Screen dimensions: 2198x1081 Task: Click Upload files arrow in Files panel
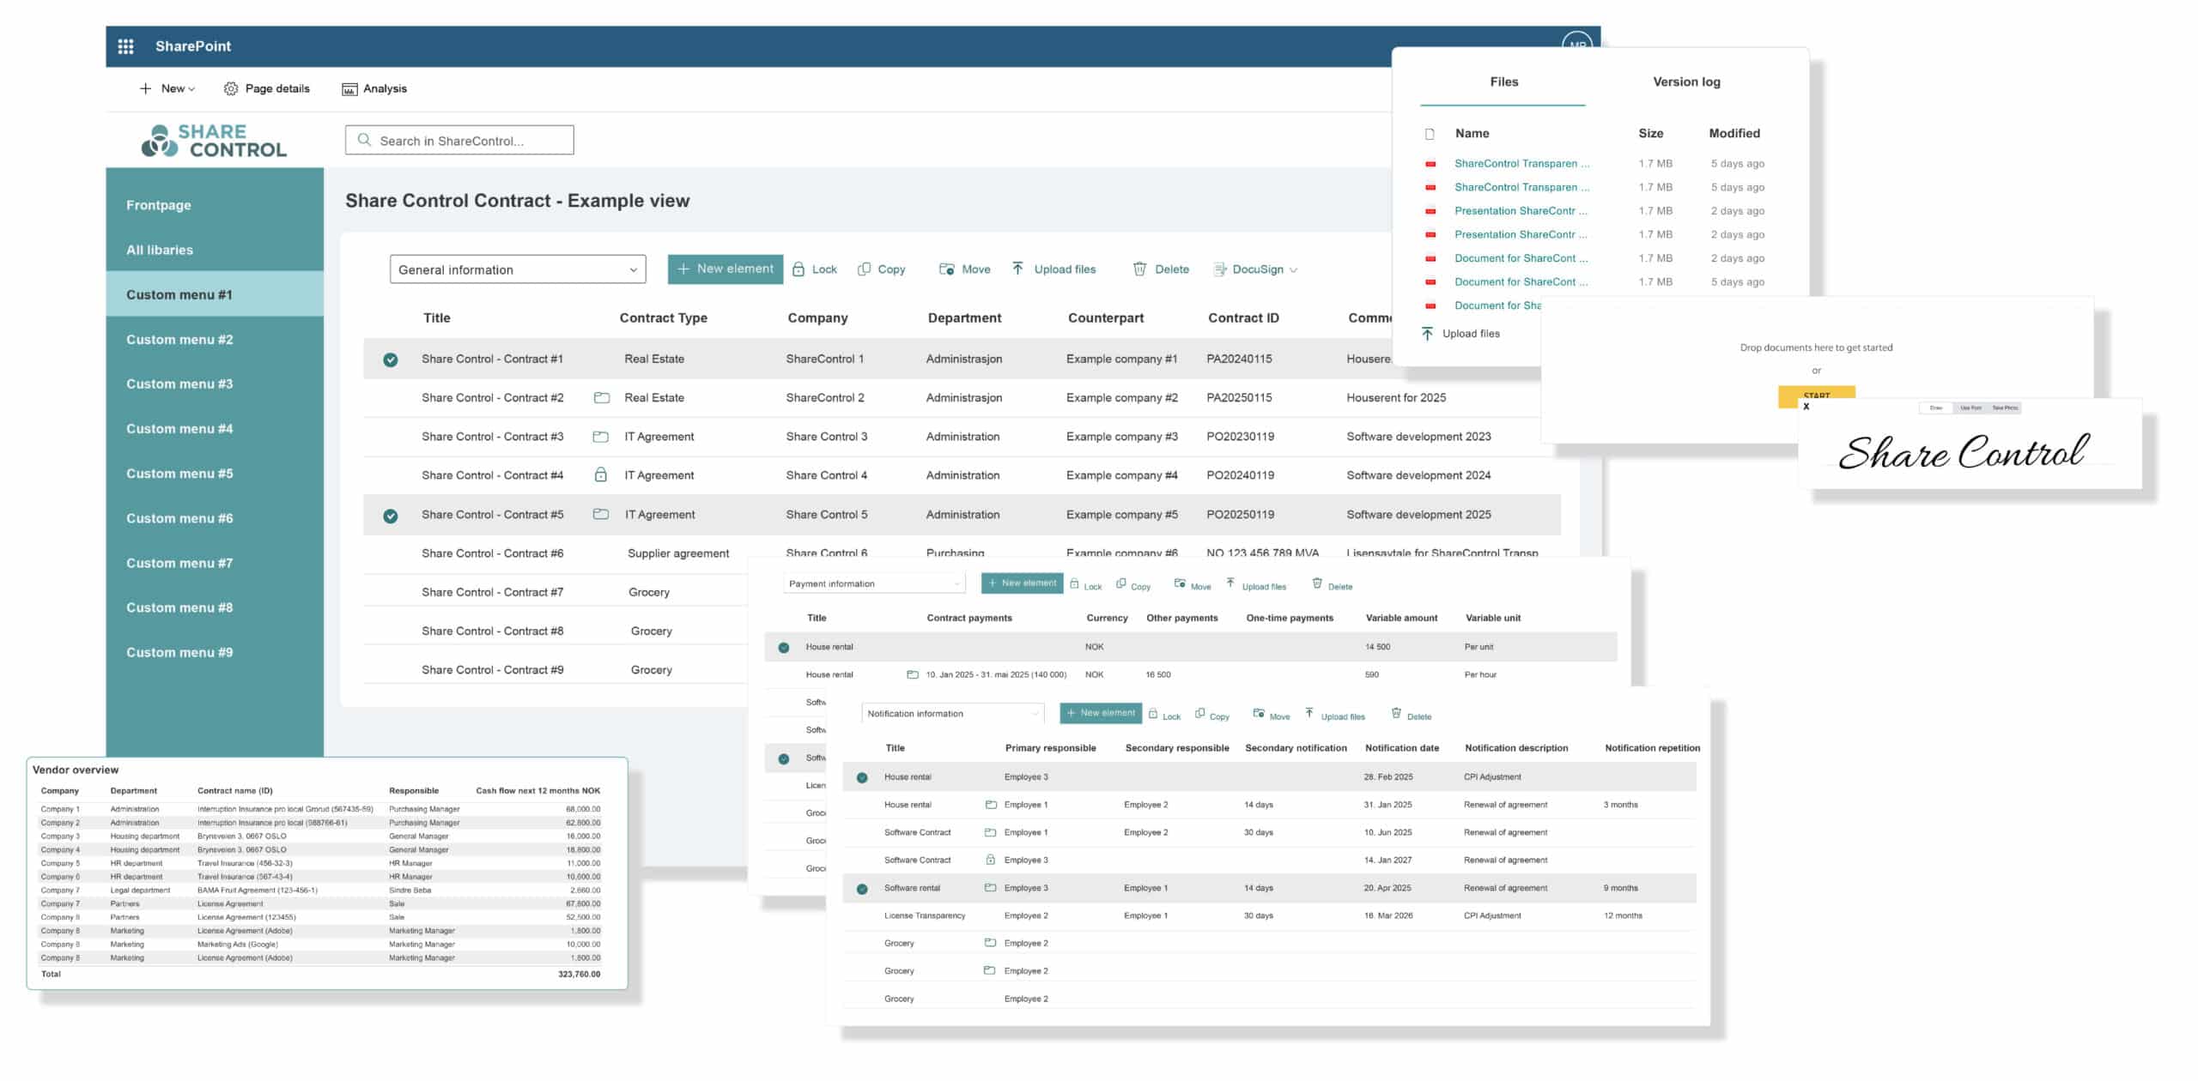1427,333
